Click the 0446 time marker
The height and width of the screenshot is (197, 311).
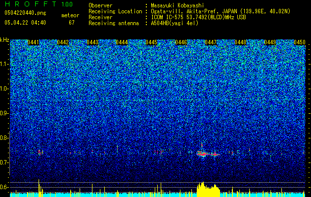click(x=181, y=42)
